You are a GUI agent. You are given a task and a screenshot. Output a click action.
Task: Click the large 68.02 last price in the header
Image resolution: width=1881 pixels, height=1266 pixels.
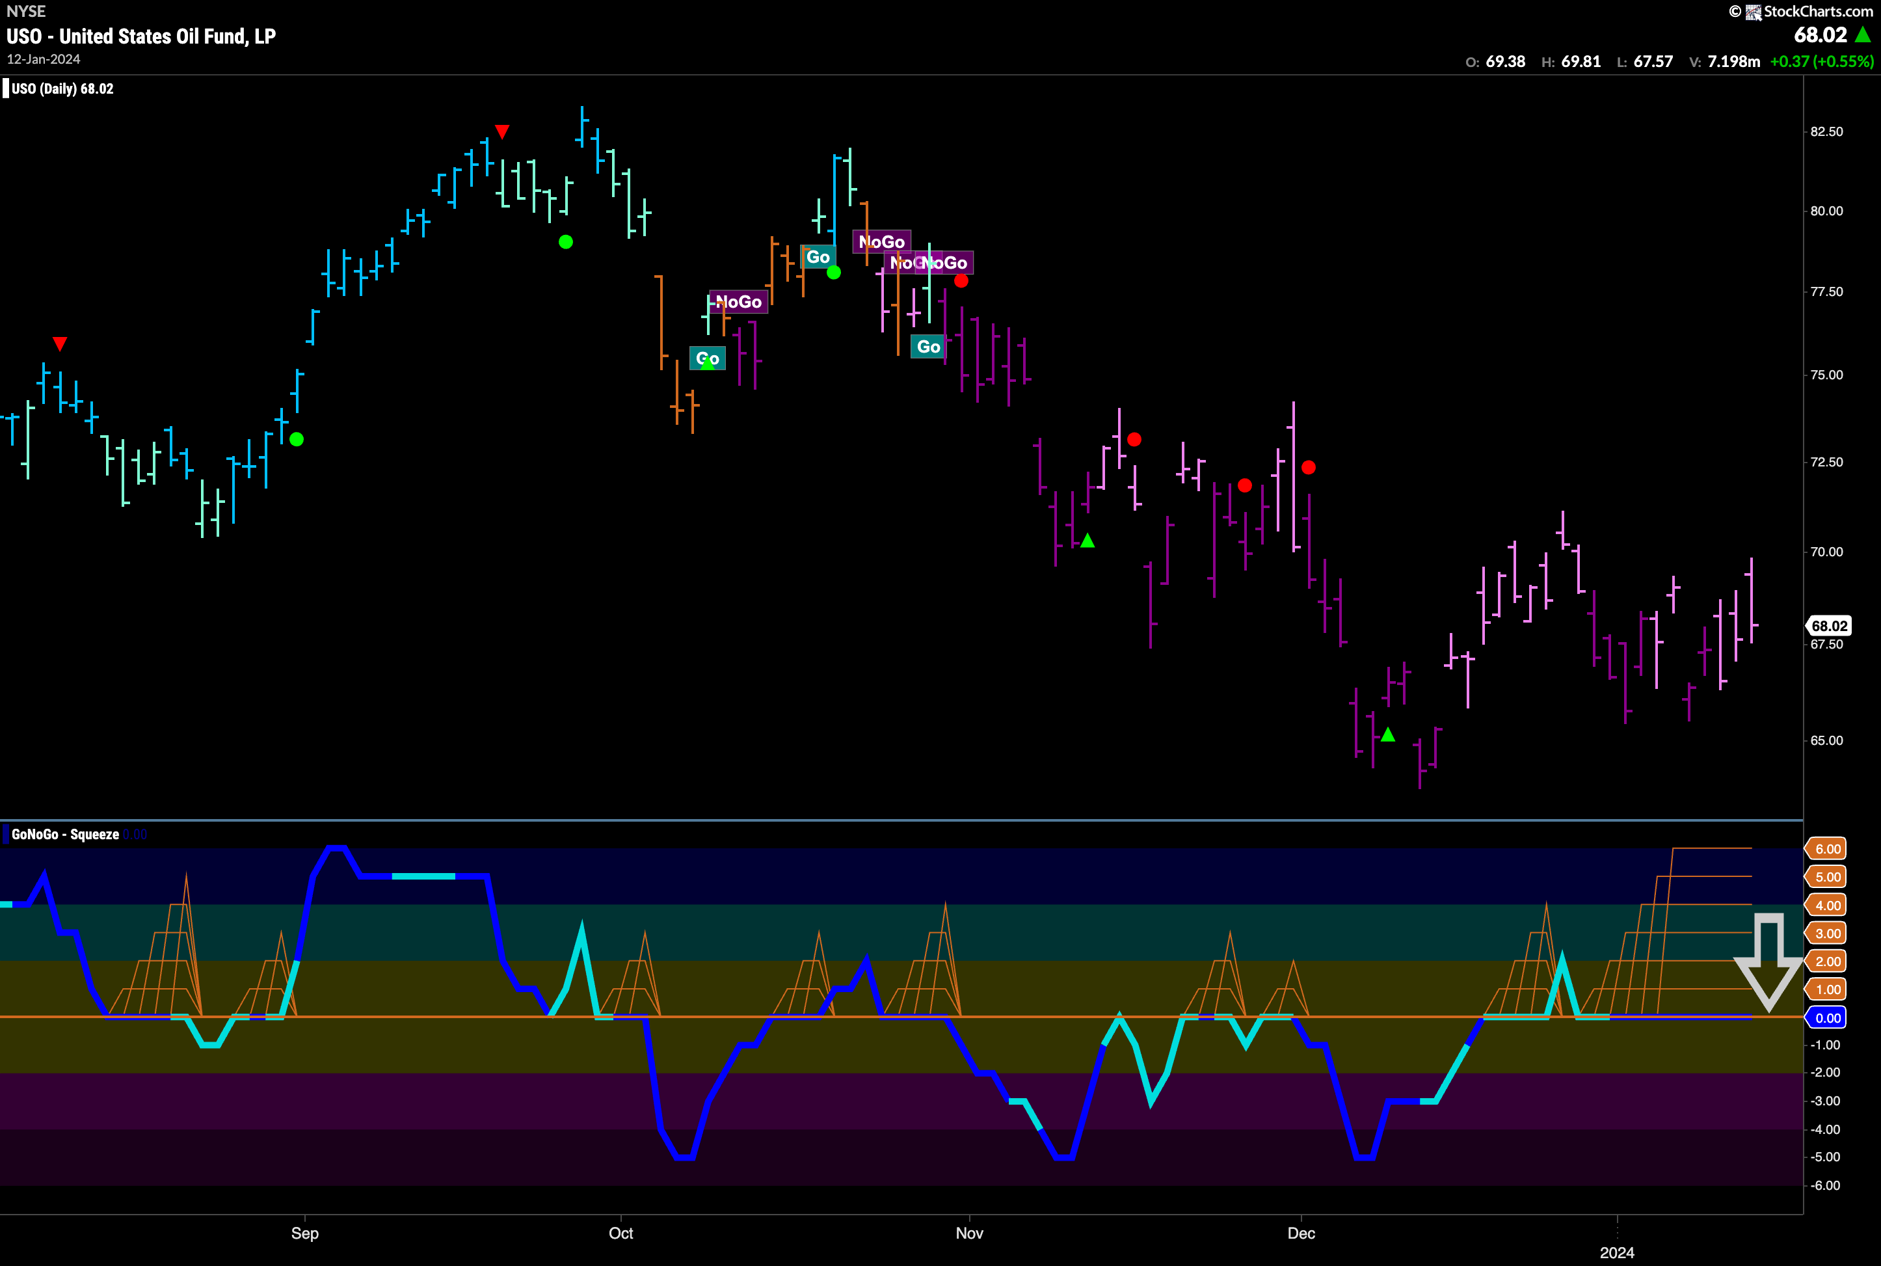coord(1821,34)
